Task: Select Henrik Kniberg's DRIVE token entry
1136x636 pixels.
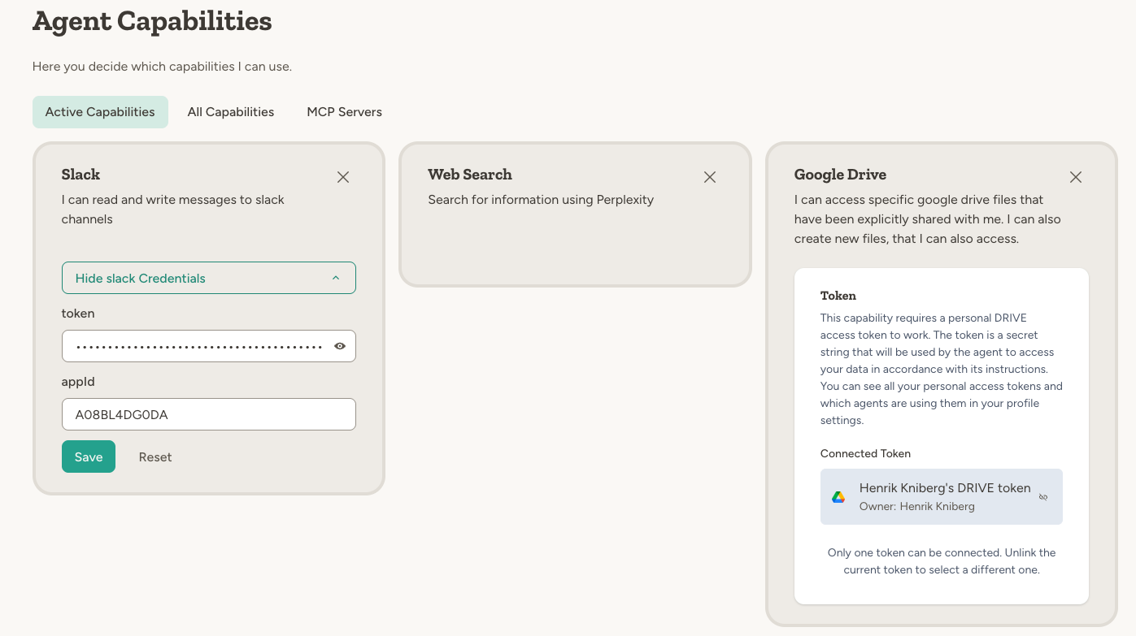Action: (941, 496)
